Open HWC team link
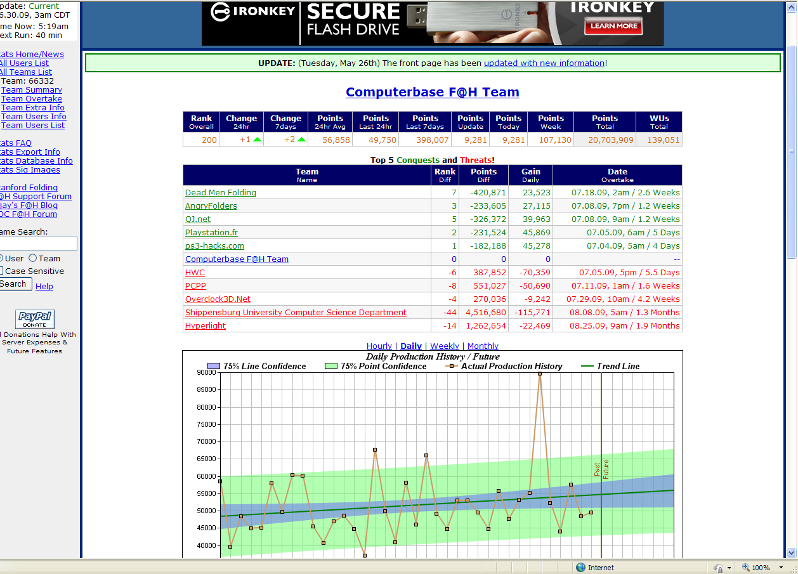 coord(195,272)
